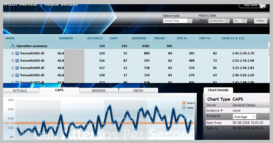Click the FS icon beside freeswitch04-dt
Screen dimensions: 273x143
17,68
